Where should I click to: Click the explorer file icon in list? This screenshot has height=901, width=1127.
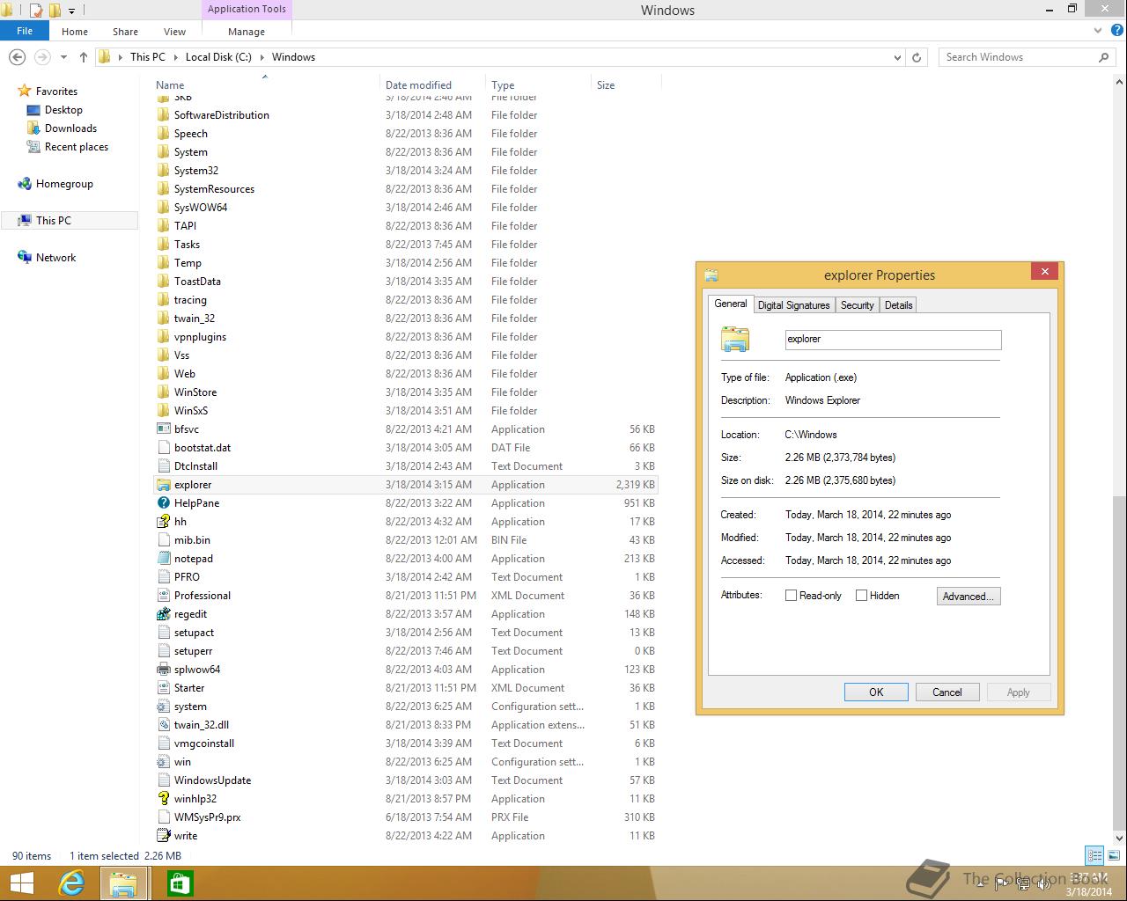(163, 485)
